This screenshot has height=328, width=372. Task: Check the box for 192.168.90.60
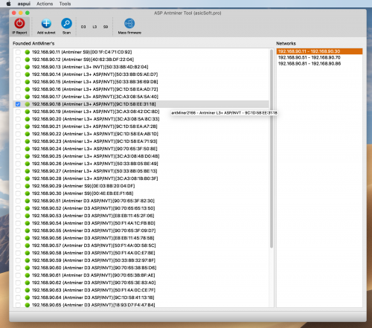pyautogui.click(x=18, y=268)
